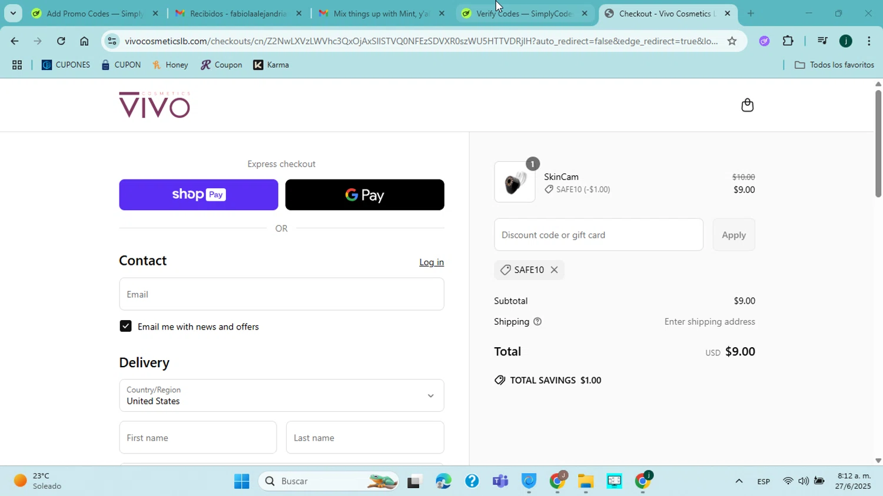
Task: Open volume speaker icon
Action: pyautogui.click(x=804, y=481)
